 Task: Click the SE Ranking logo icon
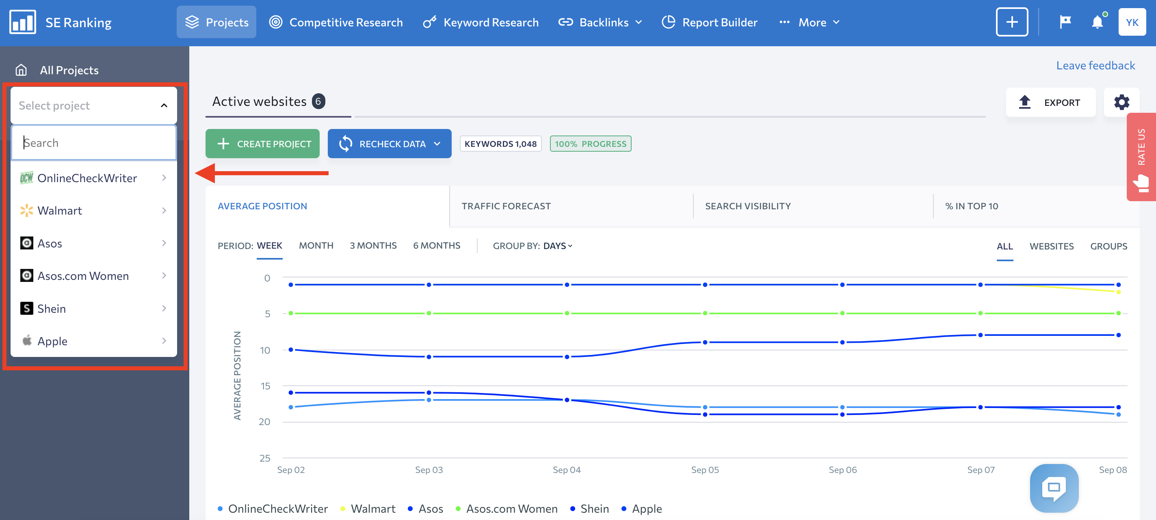(22, 22)
